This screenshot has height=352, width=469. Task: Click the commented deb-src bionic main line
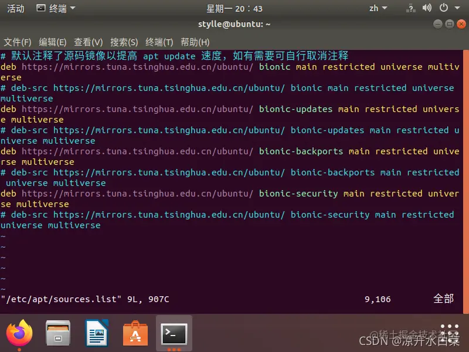pos(227,93)
